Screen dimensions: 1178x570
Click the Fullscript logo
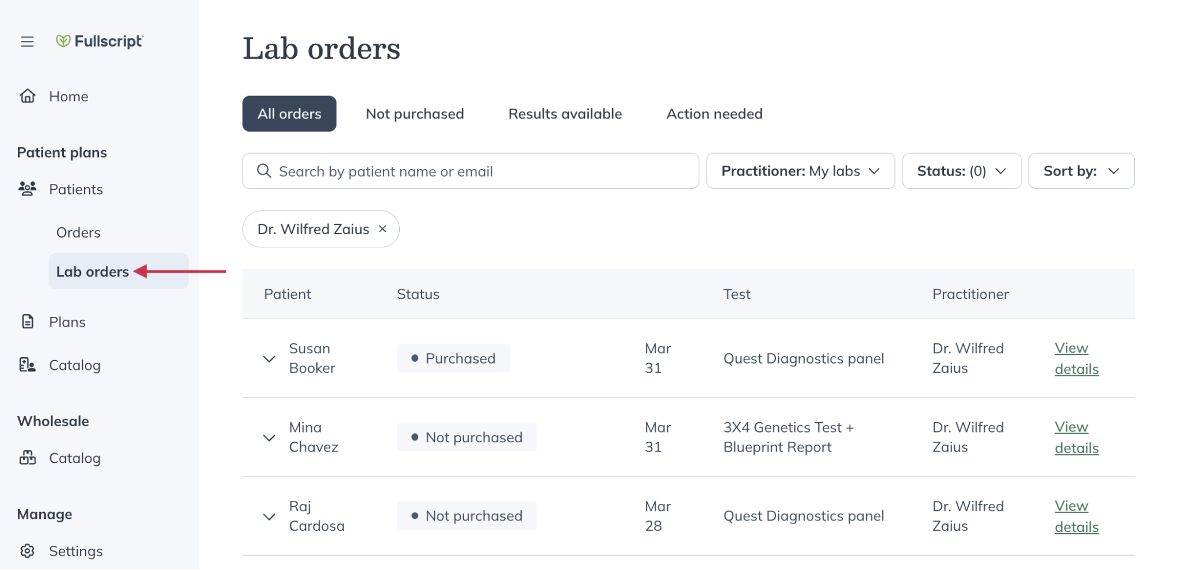pos(99,41)
